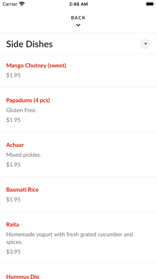Viewport: 157px width, 279px height.
Task: Tap the 2:46 AM clock display
Action: [78, 4]
